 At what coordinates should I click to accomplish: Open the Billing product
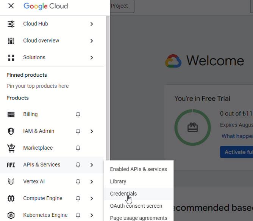point(52,114)
